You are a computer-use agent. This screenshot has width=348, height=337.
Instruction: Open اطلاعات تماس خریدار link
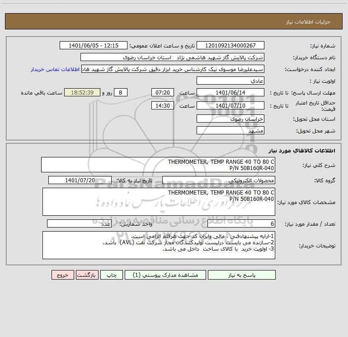[55, 69]
